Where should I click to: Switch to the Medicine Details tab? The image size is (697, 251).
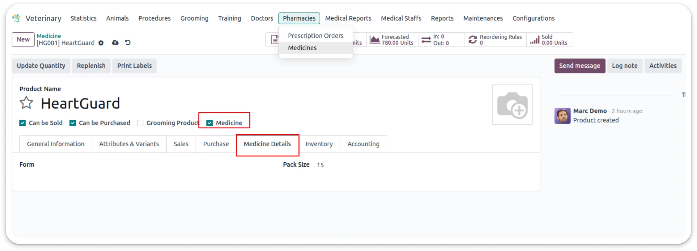point(267,144)
